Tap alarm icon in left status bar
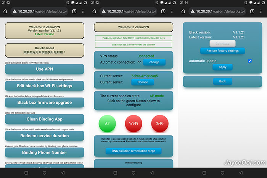This screenshot has height=178, width=267. (x=68, y=3)
